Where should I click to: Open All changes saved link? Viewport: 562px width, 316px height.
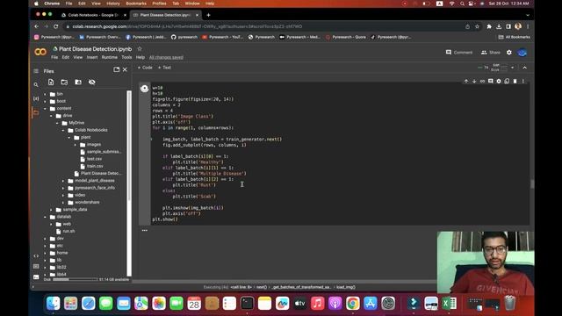click(x=166, y=57)
